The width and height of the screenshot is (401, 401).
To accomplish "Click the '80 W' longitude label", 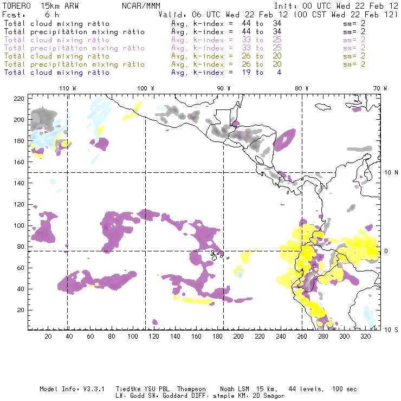I will (x=302, y=88).
